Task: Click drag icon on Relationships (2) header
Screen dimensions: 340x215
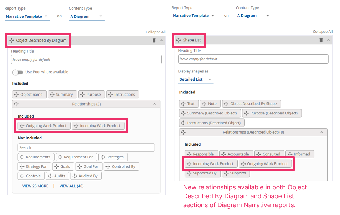Action: click(x=16, y=104)
